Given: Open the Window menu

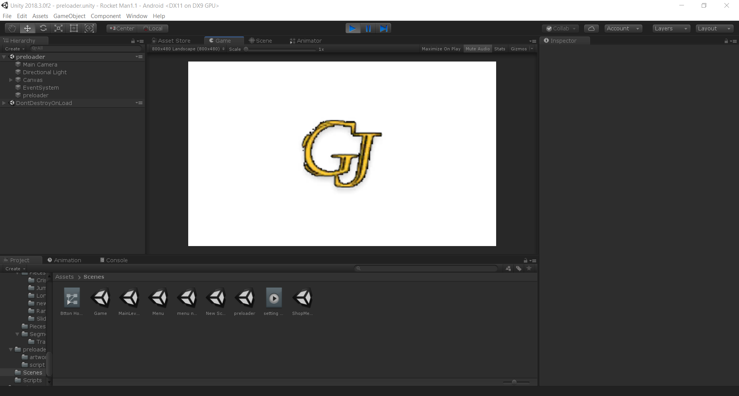Looking at the screenshot, I should pos(137,16).
